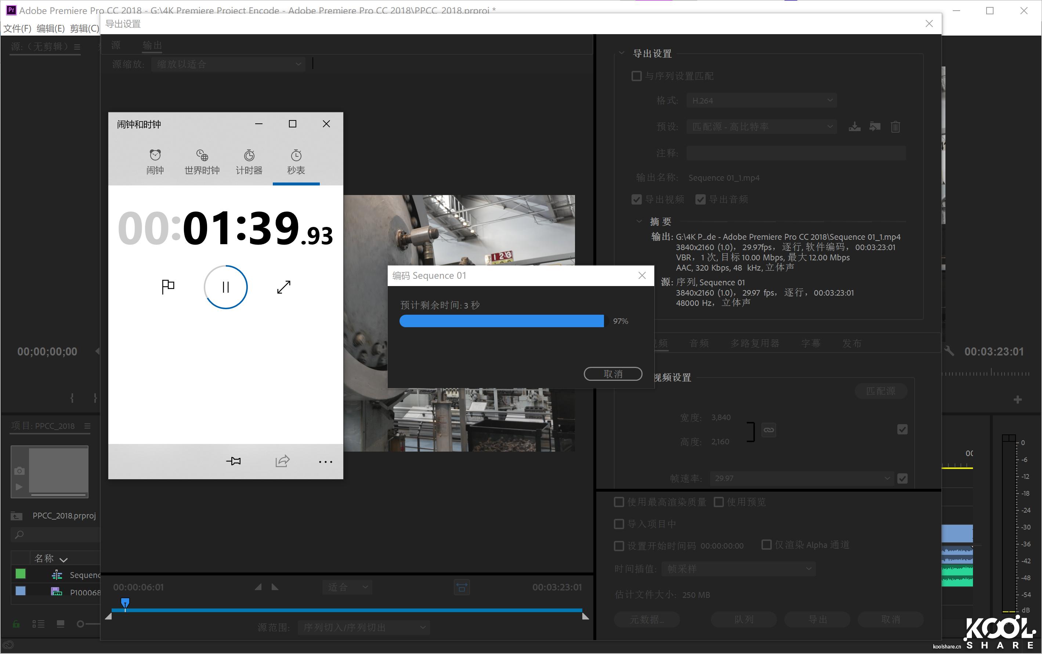
Task: Pause the running stopwatch
Action: (225, 287)
